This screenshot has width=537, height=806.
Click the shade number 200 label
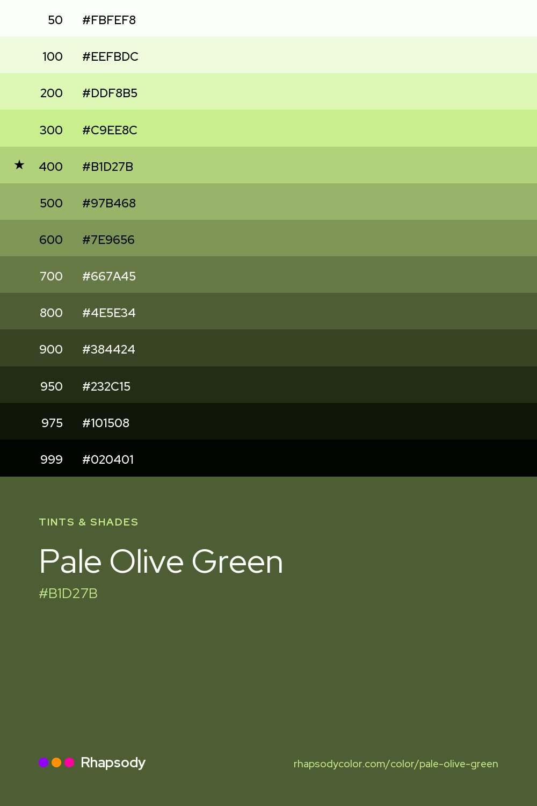pos(52,93)
